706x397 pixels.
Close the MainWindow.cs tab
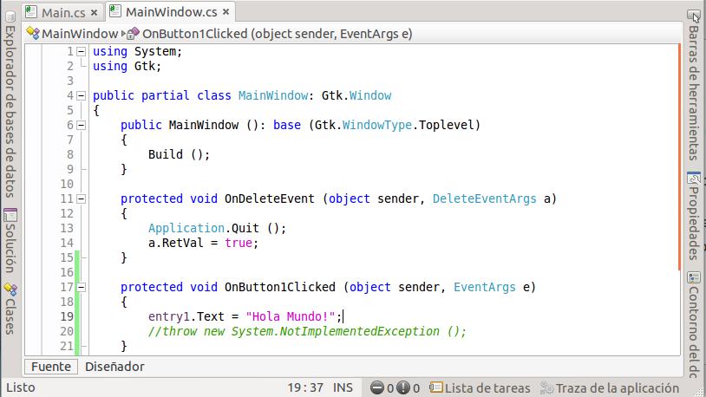pos(226,12)
